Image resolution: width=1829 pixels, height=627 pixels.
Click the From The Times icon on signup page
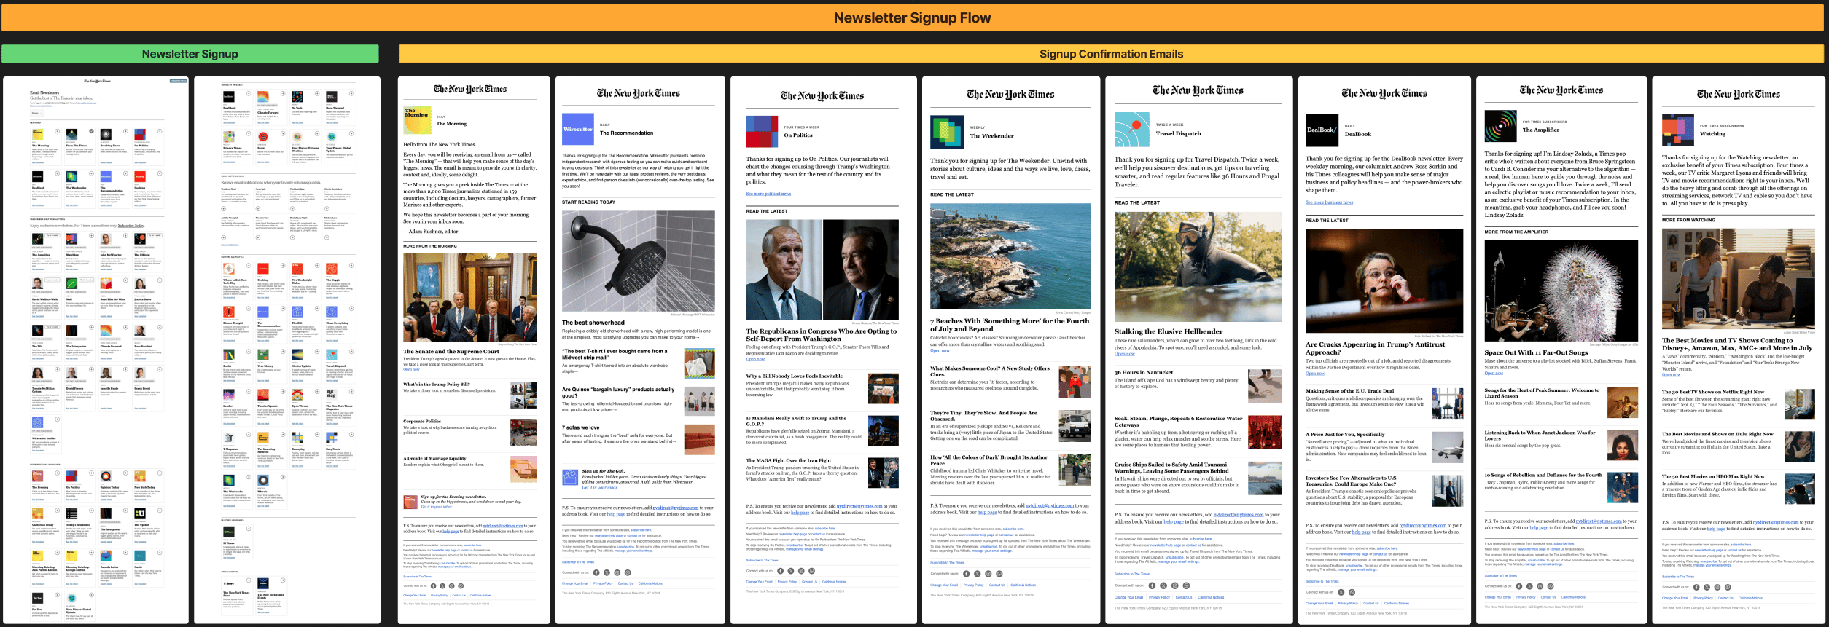[71, 135]
